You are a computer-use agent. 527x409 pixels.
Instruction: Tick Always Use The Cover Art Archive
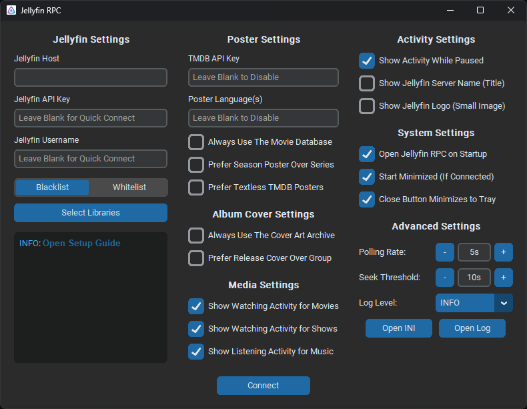[x=196, y=236]
